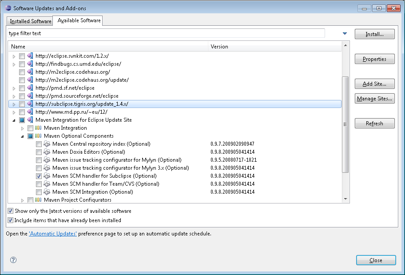This screenshot has width=405, height=275.
Task: Check the Maven Central repository index box
Action: coord(39,144)
